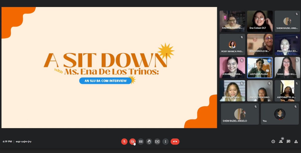Start presenting your screen
The width and height of the screenshot is (301, 153).
(x=157, y=141)
